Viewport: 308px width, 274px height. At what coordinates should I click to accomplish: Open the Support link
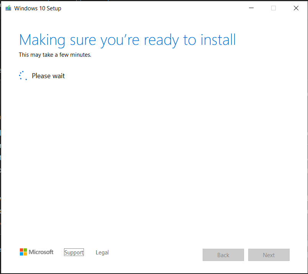pyautogui.click(x=74, y=252)
